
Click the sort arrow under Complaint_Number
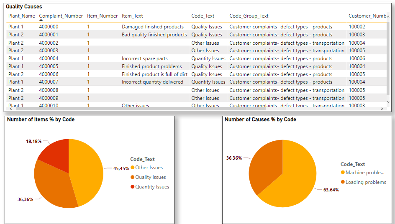click(x=41, y=20)
